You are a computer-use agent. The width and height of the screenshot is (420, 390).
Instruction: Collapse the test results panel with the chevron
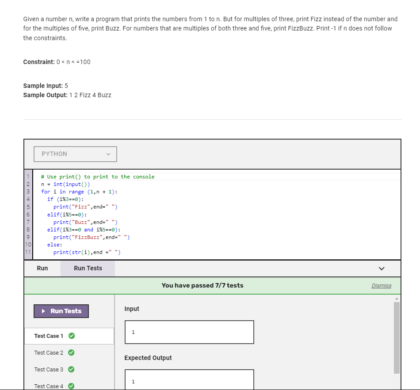click(x=381, y=268)
